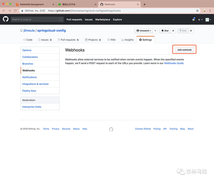Click the Fork button
Screen dimensions: 214x181
(183, 31)
